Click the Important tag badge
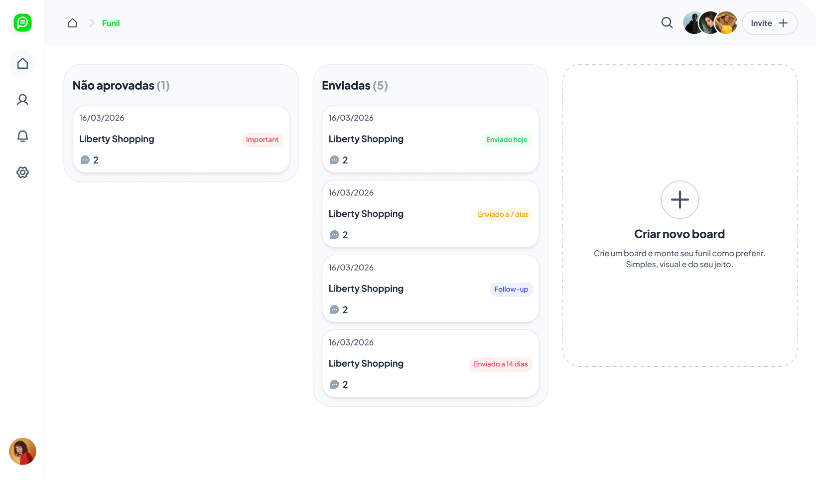This screenshot has height=480, width=816. [262, 140]
